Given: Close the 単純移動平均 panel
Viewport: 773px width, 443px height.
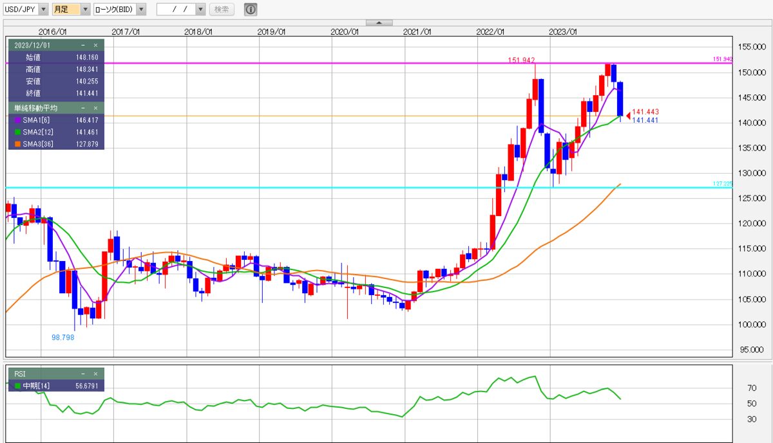Looking at the screenshot, I should pyautogui.click(x=95, y=108).
